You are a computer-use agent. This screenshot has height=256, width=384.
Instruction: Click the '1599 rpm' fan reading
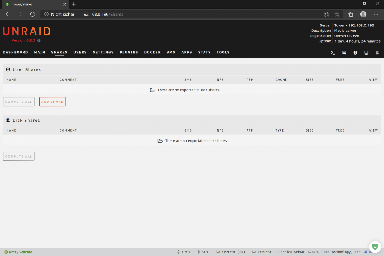pos(264,252)
